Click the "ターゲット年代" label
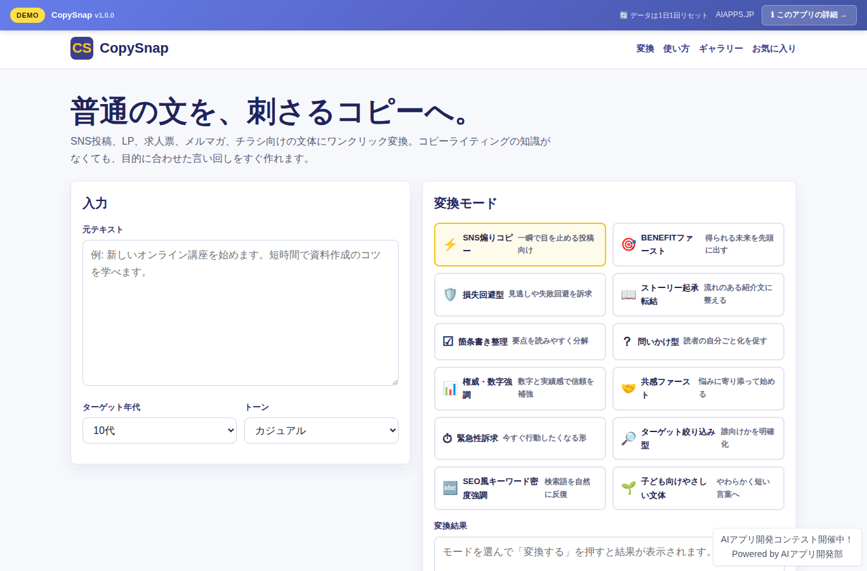 (x=112, y=407)
